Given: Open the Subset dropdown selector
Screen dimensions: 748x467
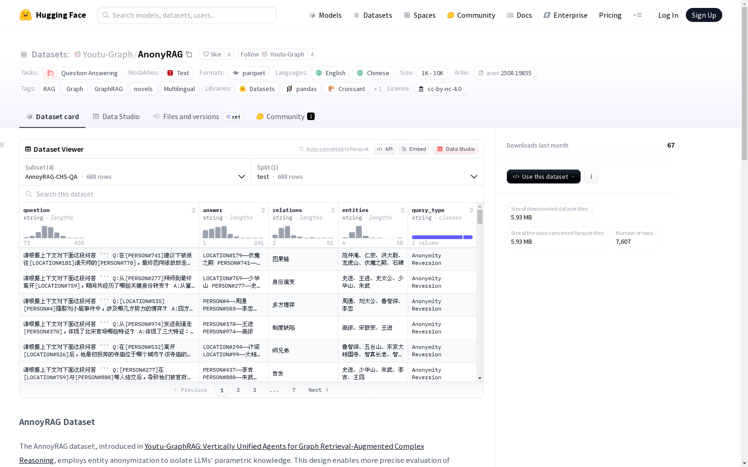Looking at the screenshot, I should click(x=135, y=172).
